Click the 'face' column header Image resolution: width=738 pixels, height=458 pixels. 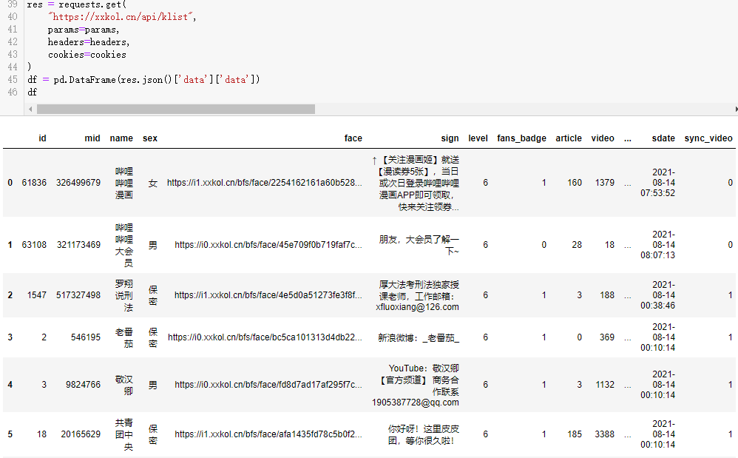(353, 138)
